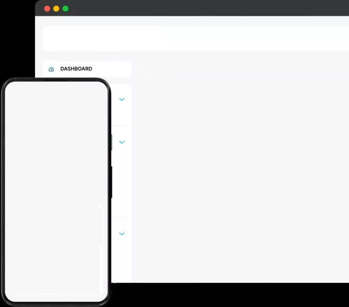Maximize the window with the green button
Screen dimensions: 349x307
[x=65, y=8]
